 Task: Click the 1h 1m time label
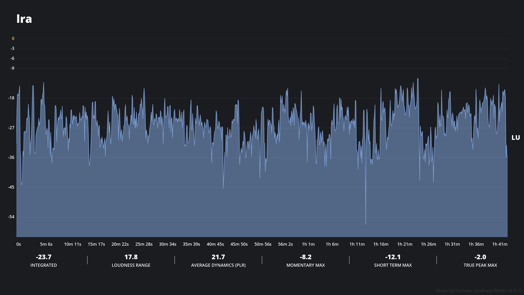coord(308,244)
